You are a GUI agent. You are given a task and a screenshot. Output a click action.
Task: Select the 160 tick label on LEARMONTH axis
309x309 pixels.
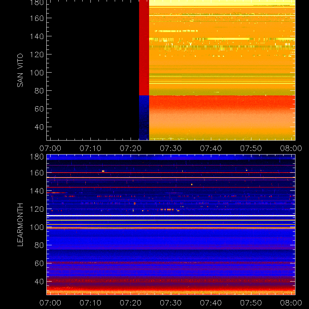(x=37, y=173)
